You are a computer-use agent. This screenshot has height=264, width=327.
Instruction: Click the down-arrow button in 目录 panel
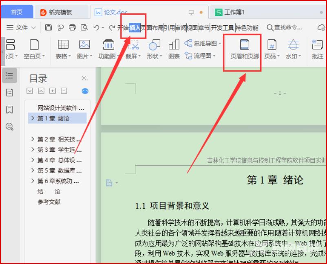click(x=30, y=91)
